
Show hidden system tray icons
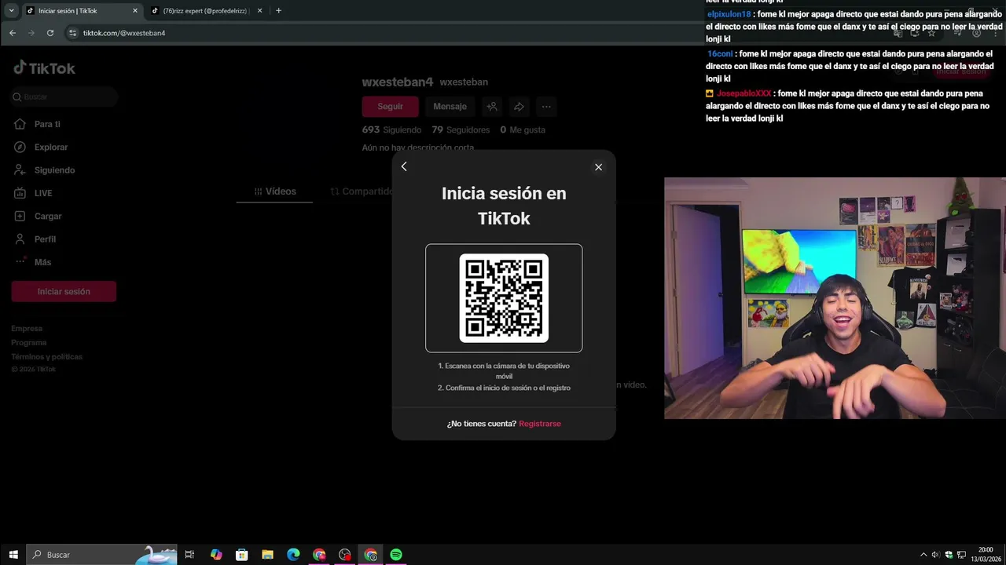[x=923, y=555]
